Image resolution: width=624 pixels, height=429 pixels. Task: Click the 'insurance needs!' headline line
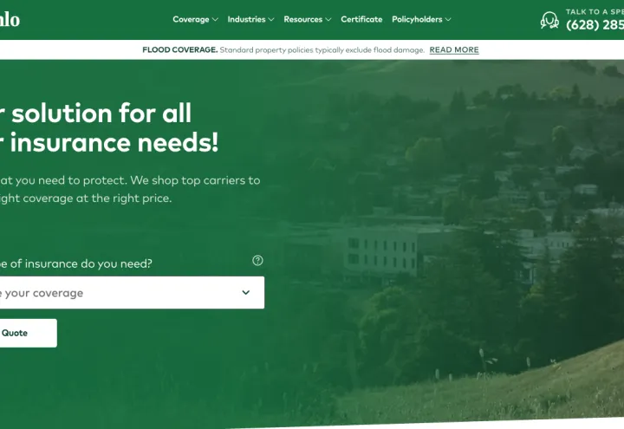pyautogui.click(x=114, y=143)
